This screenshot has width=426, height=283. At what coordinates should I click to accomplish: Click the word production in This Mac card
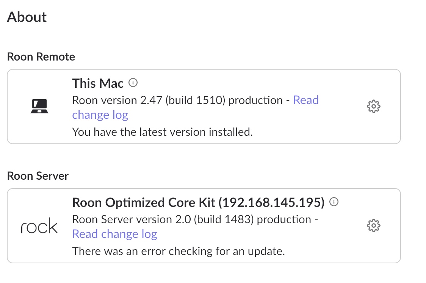click(255, 101)
